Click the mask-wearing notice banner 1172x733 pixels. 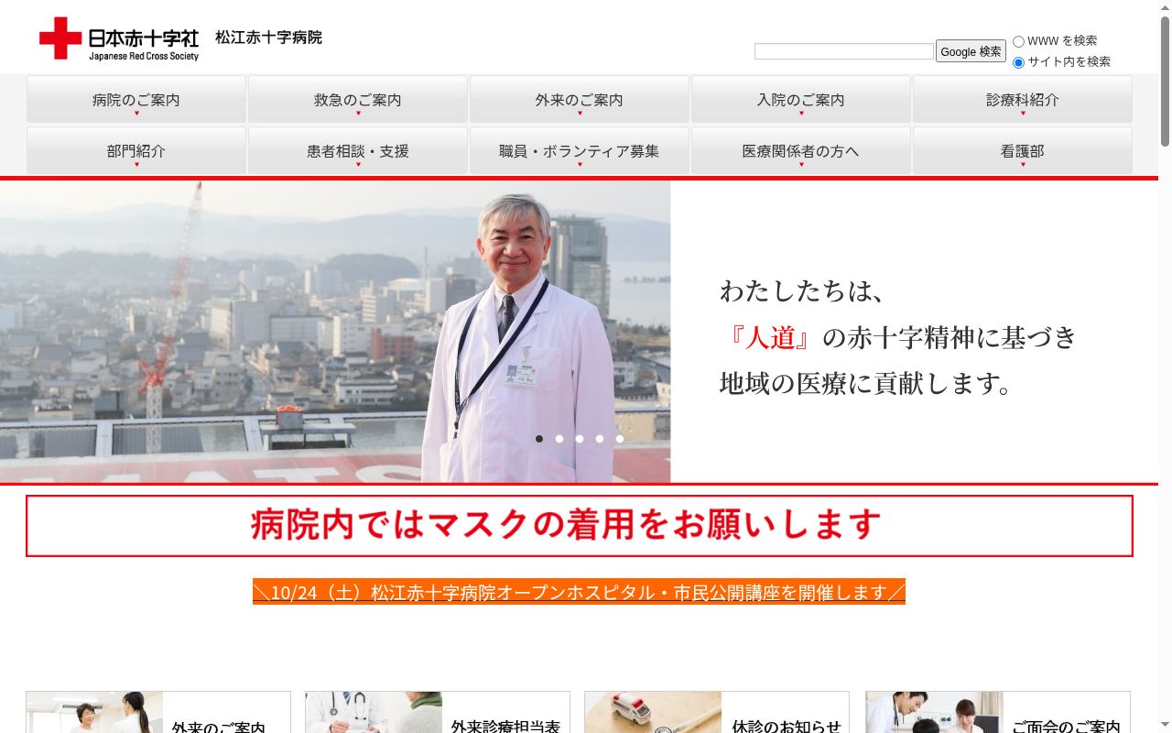click(x=580, y=526)
